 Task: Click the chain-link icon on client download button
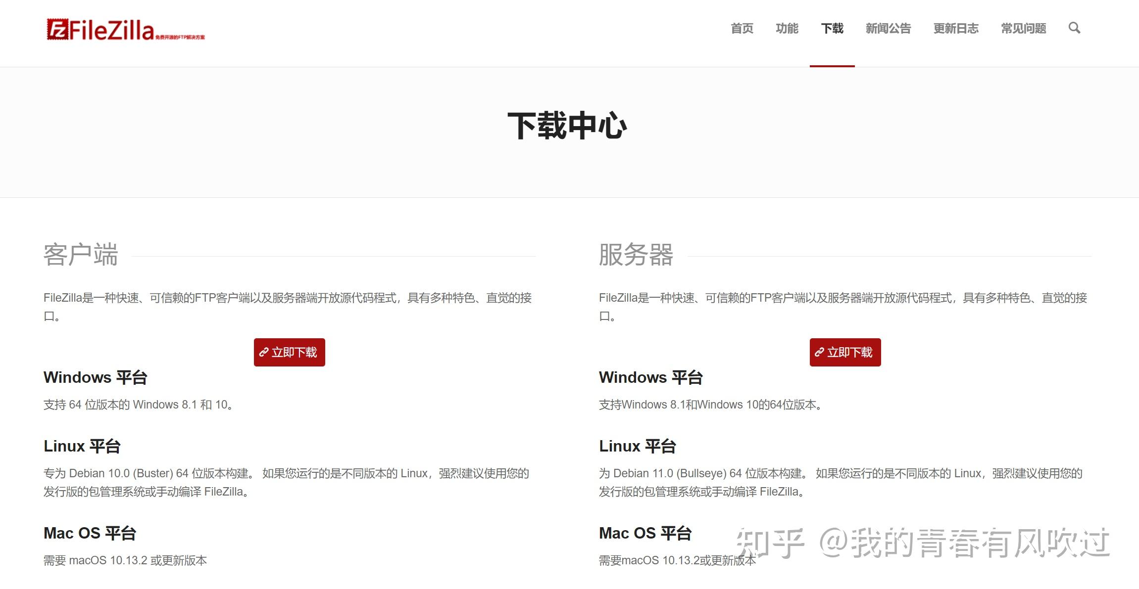pos(264,353)
